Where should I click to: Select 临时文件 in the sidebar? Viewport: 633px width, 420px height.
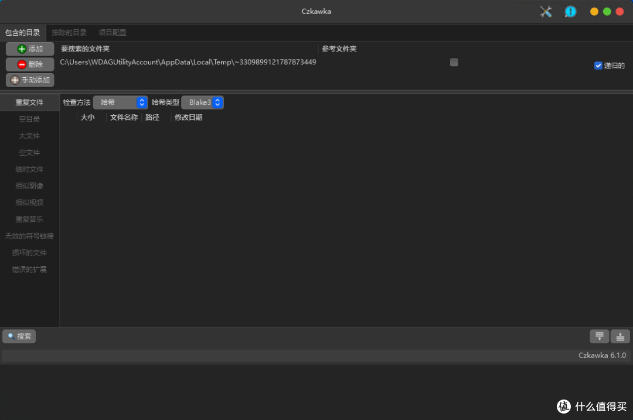click(x=29, y=169)
